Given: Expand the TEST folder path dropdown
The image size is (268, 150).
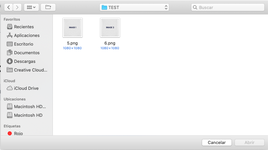Looking at the screenshot, I should pyautogui.click(x=134, y=7).
